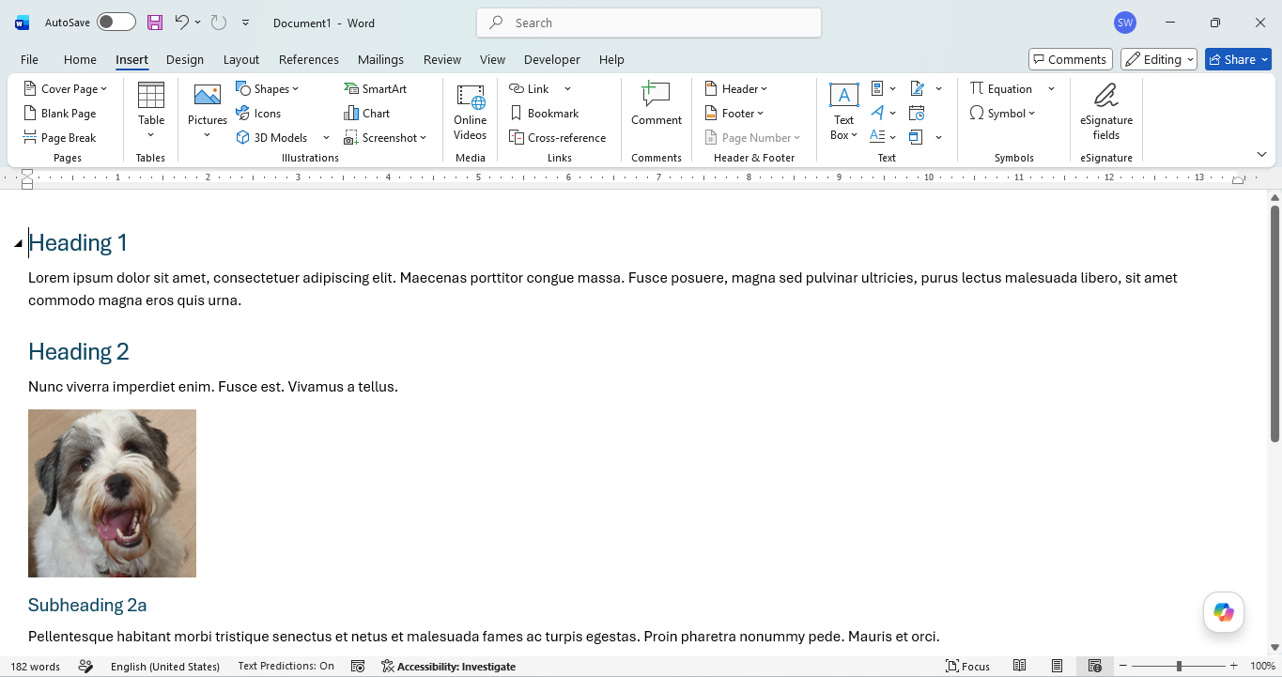Insert a Table from the ribbon
The image size is (1282, 677).
pos(151,112)
